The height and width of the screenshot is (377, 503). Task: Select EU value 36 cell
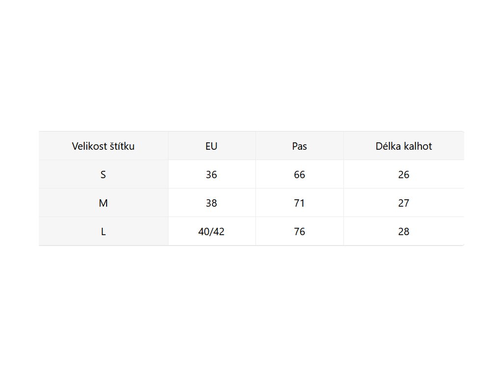(211, 174)
